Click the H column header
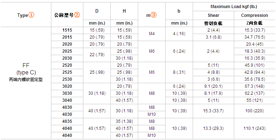Image resolution: width=276 pixels, height=140 pixels. point(124,11)
